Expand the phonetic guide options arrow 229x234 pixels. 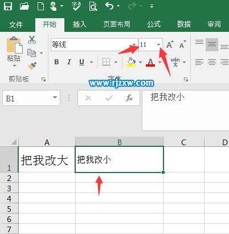184,62
